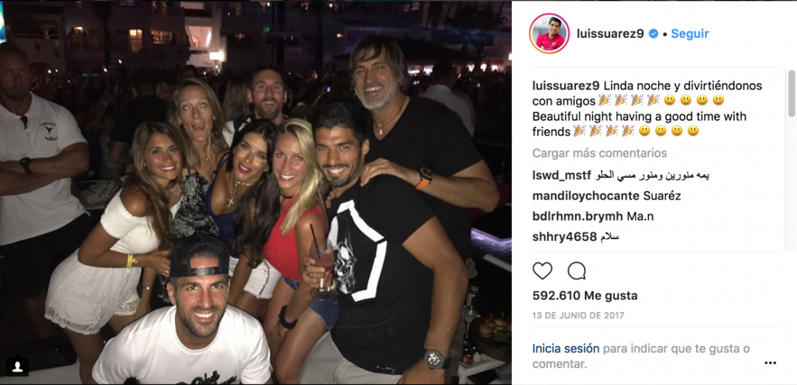Open the three-dots more options menu

pyautogui.click(x=770, y=362)
